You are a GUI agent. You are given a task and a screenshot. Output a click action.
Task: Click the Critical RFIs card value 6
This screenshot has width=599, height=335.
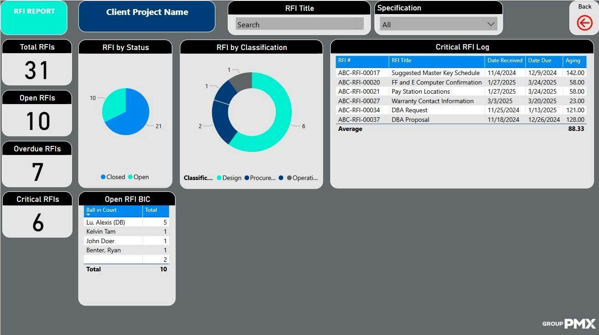38,223
